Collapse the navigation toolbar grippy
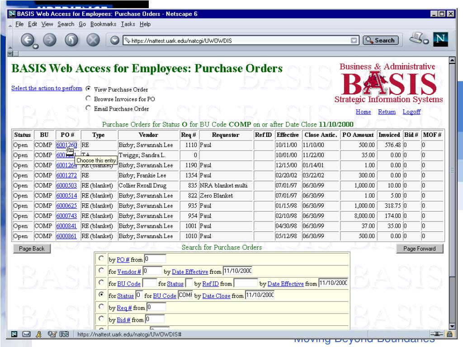This screenshot has height=347, width=463. click(10, 48)
